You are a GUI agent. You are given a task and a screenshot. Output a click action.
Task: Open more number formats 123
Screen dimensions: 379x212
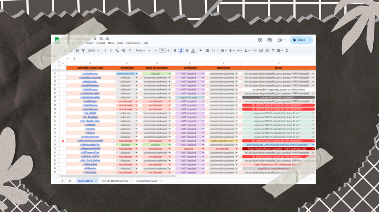129,51
